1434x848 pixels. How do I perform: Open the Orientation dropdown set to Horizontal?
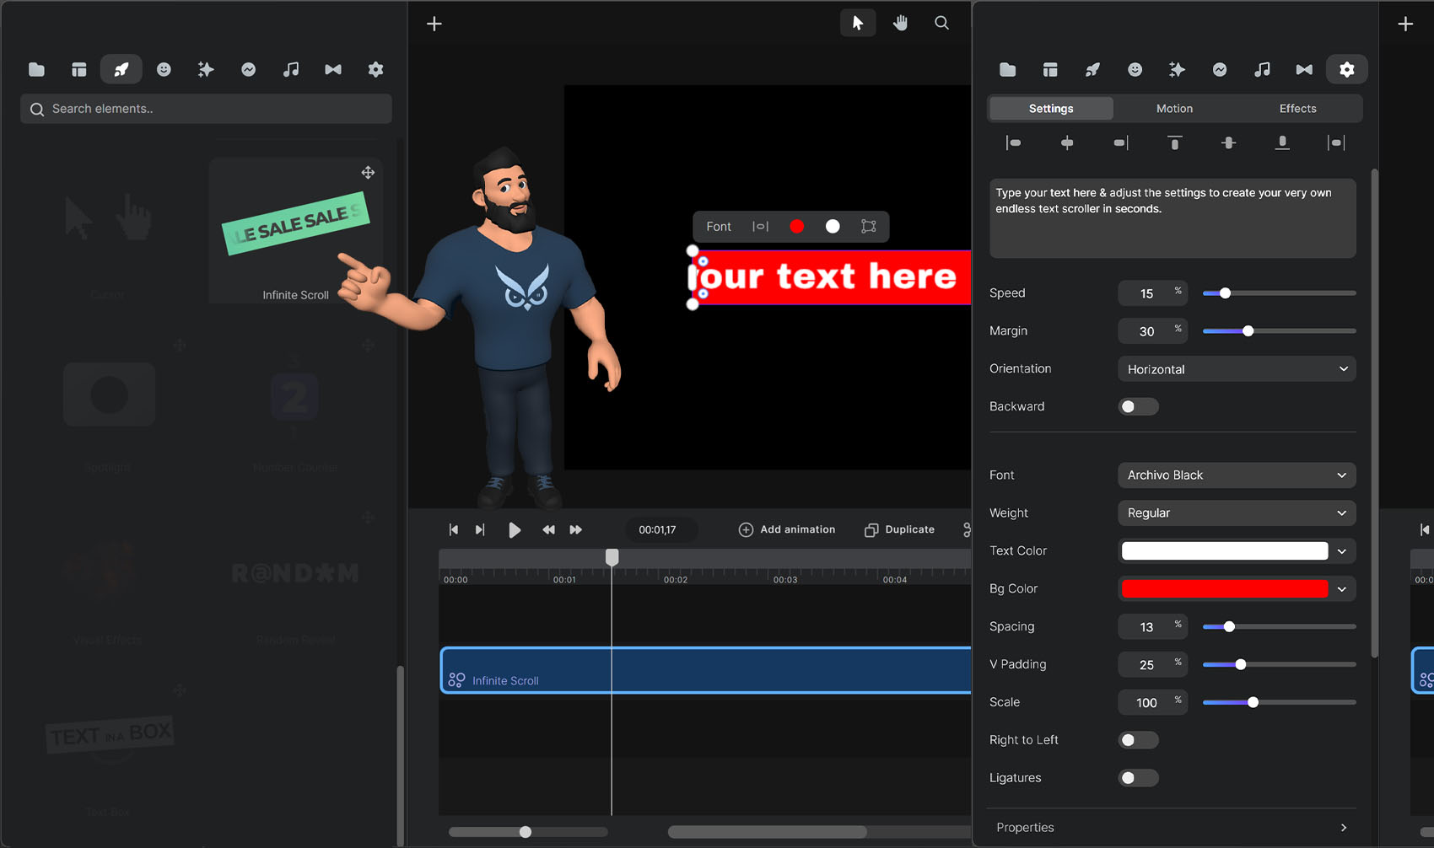[1236, 369]
